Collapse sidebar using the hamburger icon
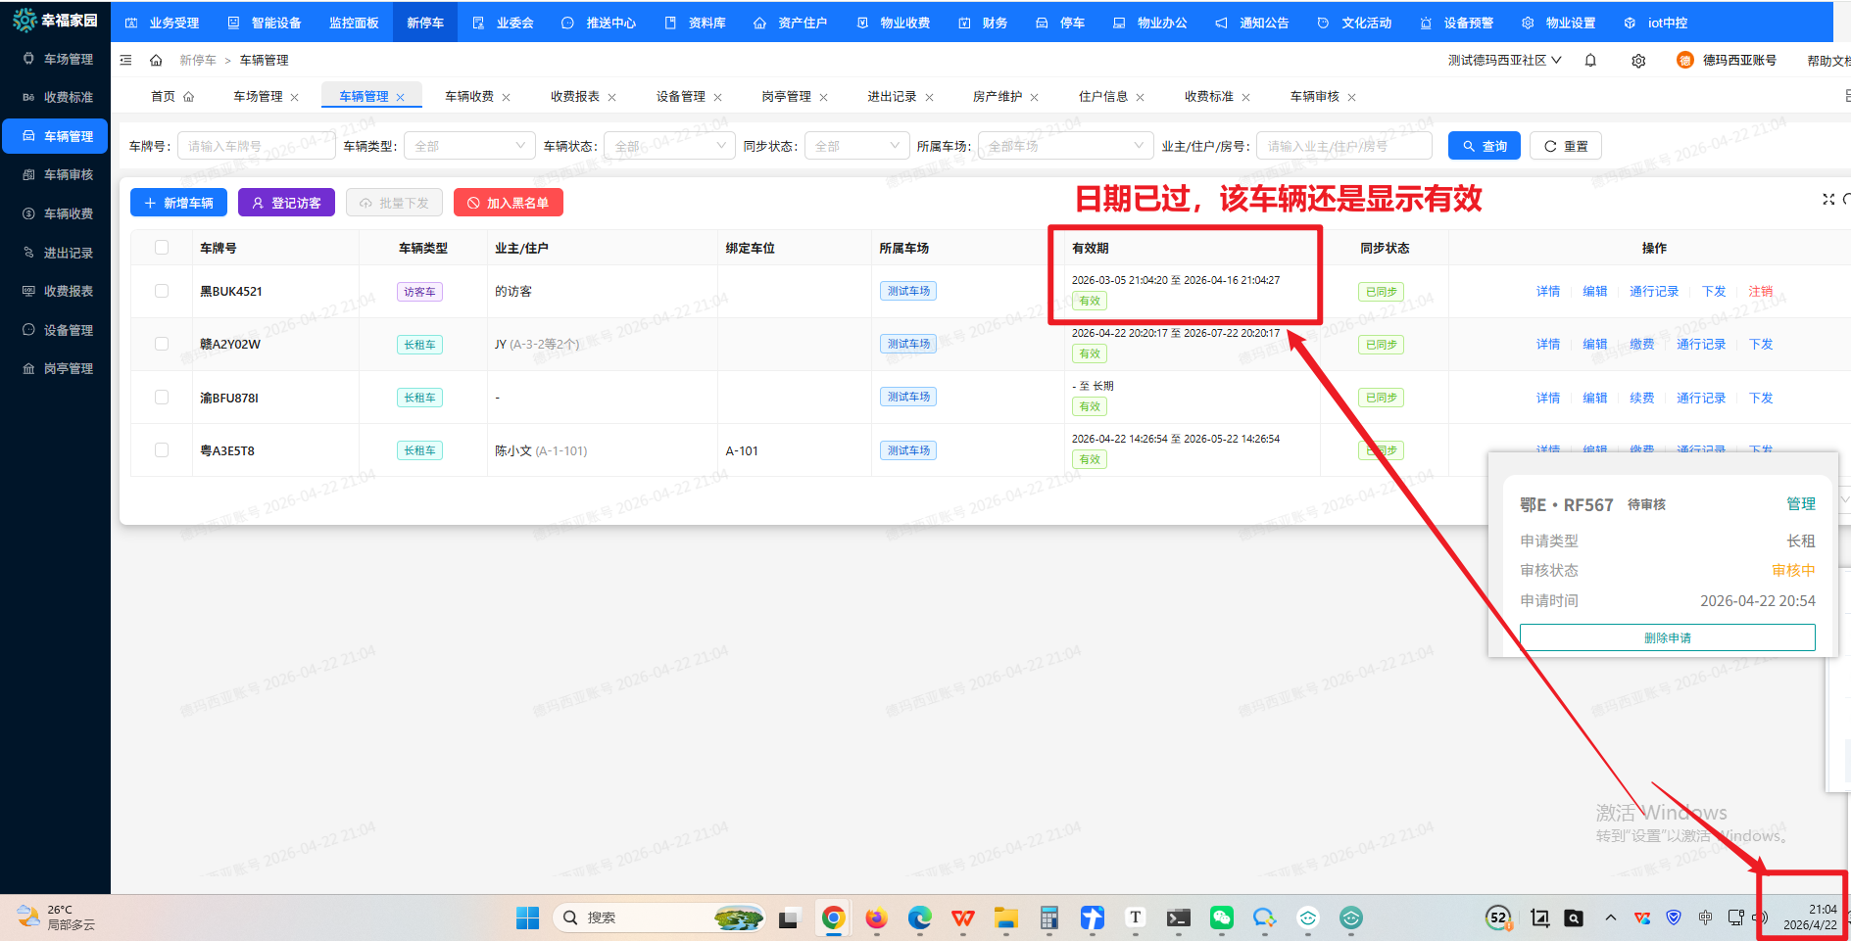The image size is (1851, 941). (125, 60)
